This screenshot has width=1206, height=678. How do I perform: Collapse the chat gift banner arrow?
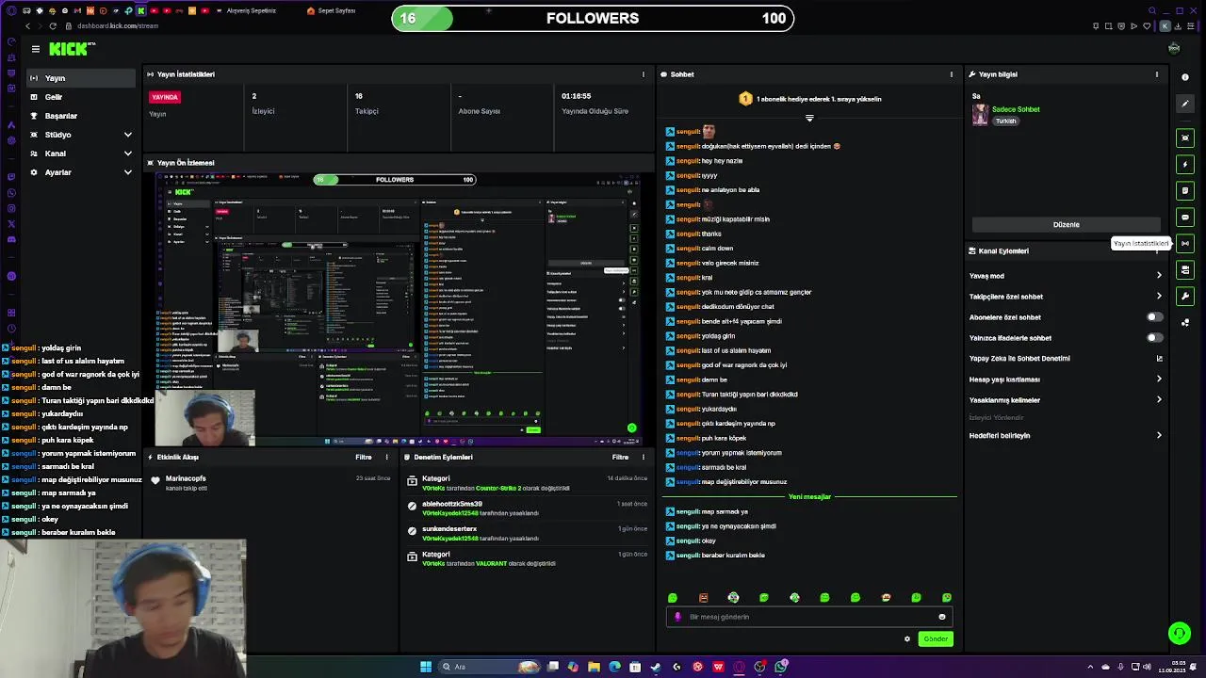tap(809, 119)
